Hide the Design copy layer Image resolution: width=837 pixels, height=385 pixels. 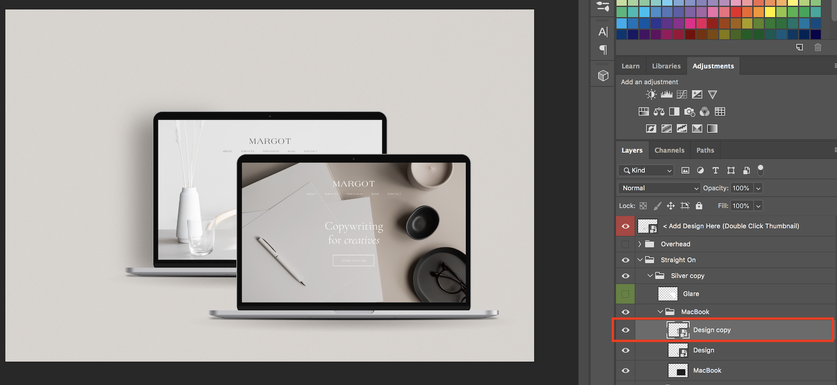[625, 330]
